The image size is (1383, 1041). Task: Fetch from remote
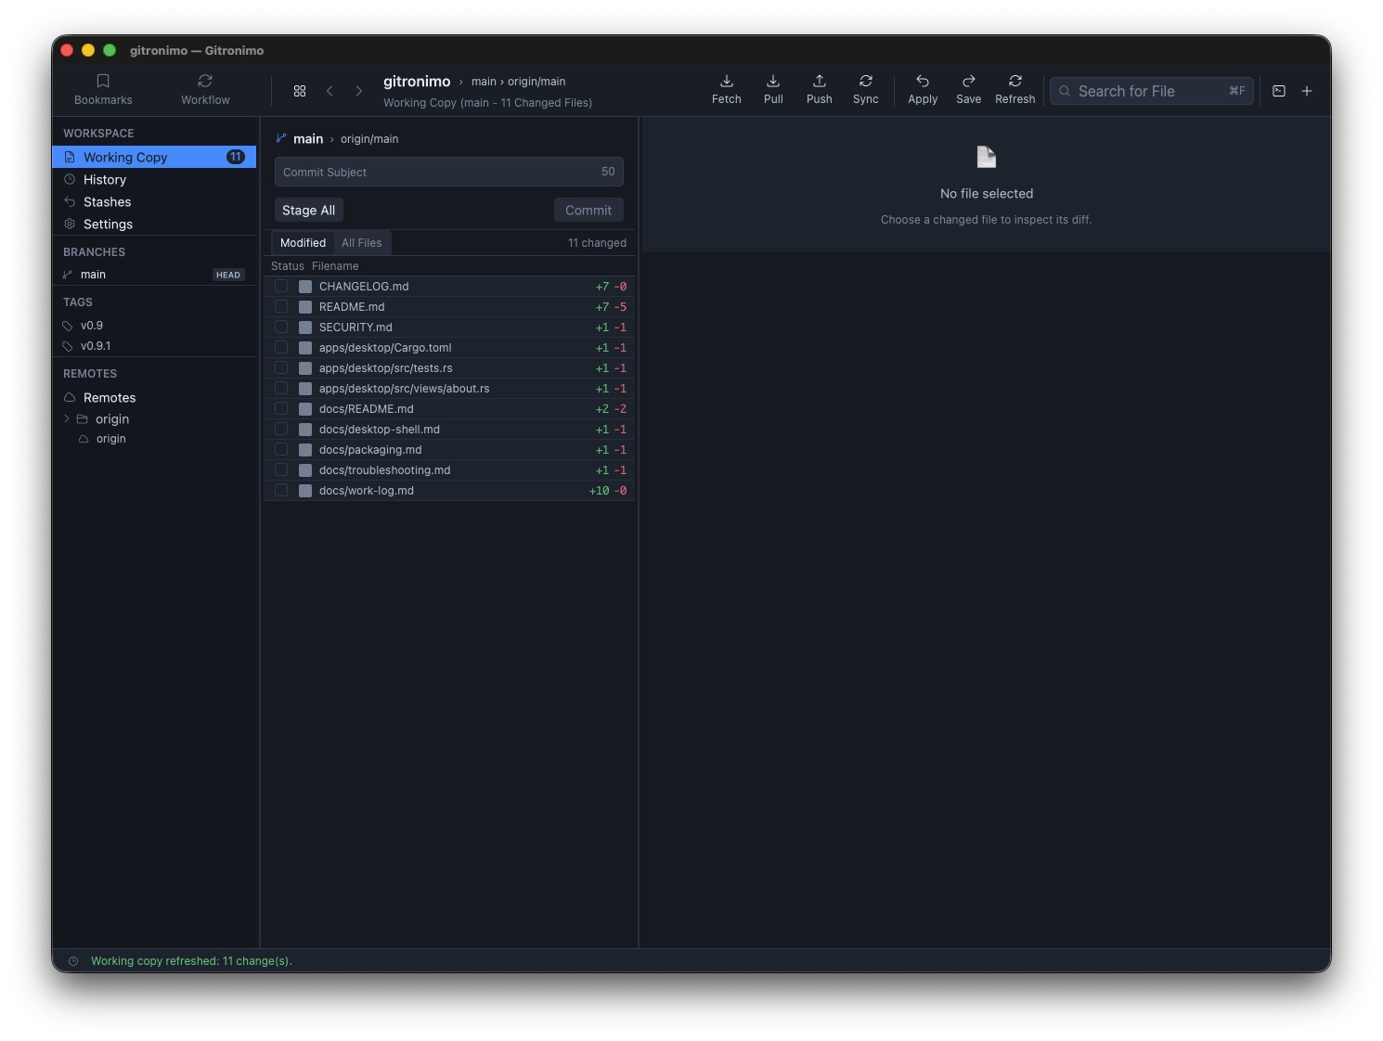[x=727, y=90]
